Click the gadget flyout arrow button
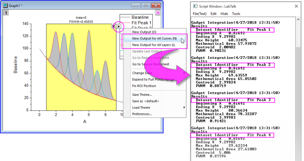This screenshot has height=161, width=304. click(119, 27)
